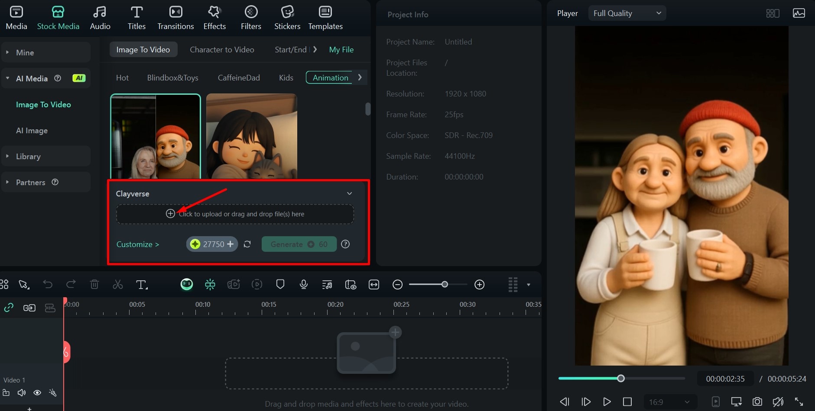The image size is (815, 411).
Task: Expand the Mine section
Action: tap(45, 52)
